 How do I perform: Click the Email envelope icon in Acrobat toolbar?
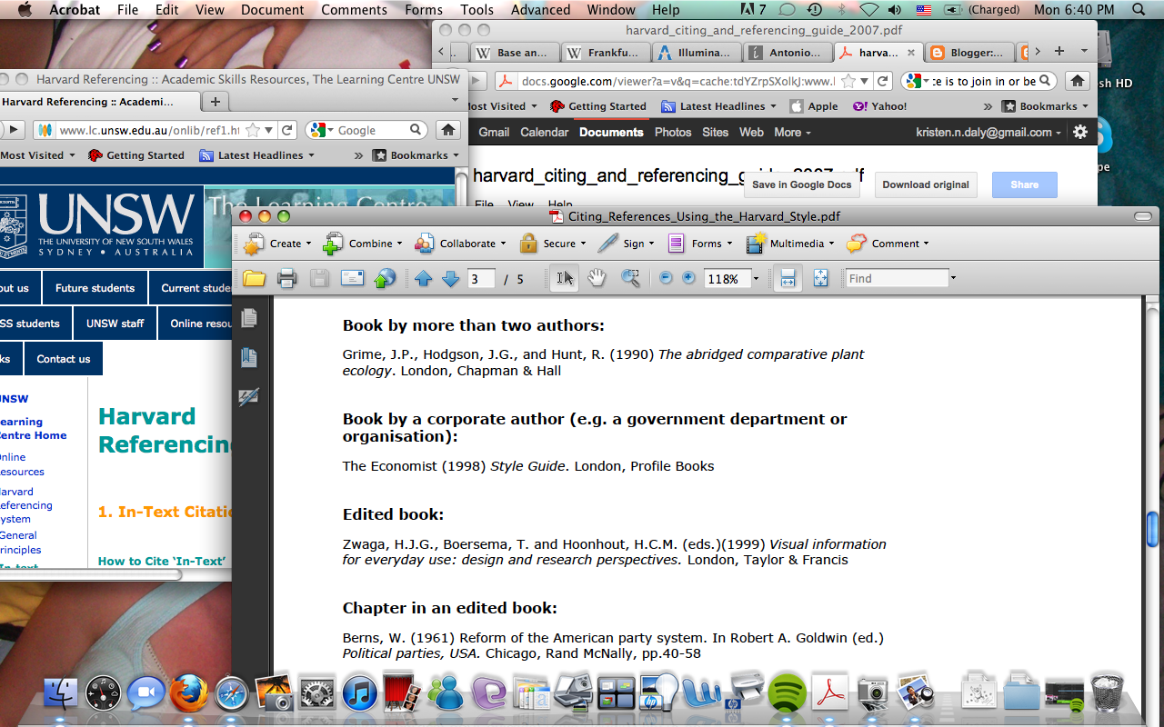pos(352,279)
